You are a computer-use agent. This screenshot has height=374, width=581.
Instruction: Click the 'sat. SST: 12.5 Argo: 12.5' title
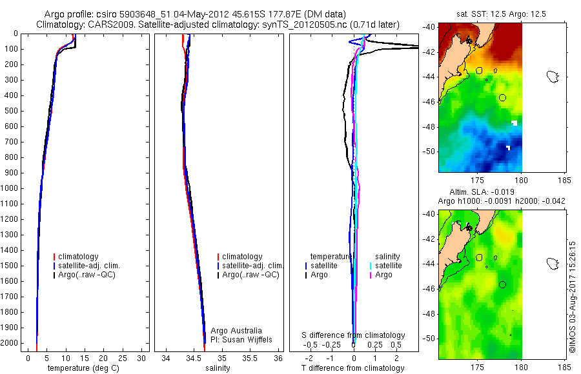(x=501, y=14)
